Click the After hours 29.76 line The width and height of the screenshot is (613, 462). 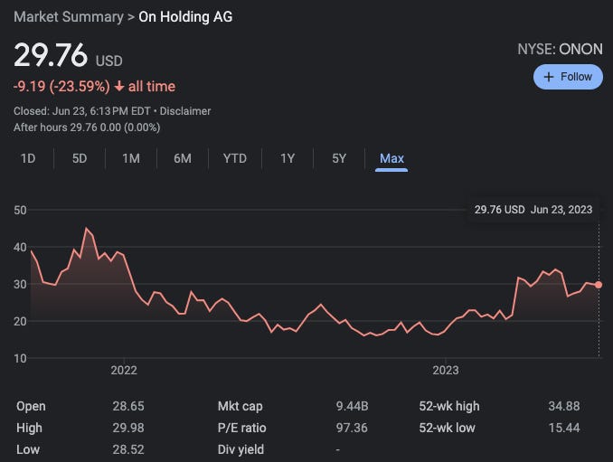coord(87,127)
